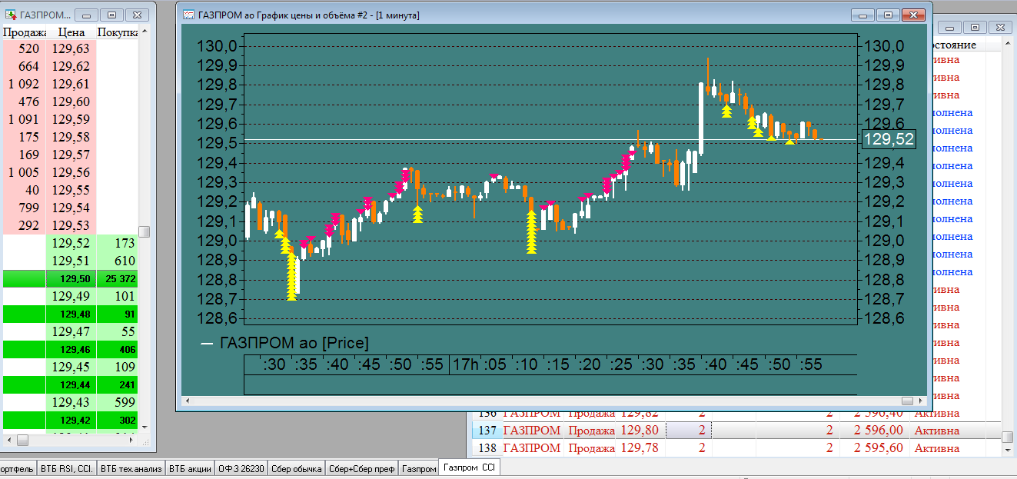Click the Активна status of order 138
Screen dimensions: 1017x479
(936, 448)
